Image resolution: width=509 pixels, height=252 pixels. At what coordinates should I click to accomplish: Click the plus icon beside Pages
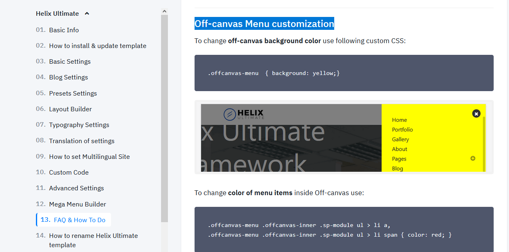[473, 158]
